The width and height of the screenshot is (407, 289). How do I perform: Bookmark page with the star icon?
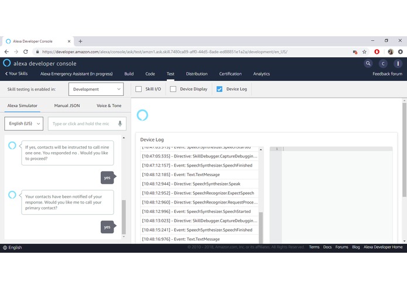(x=364, y=52)
